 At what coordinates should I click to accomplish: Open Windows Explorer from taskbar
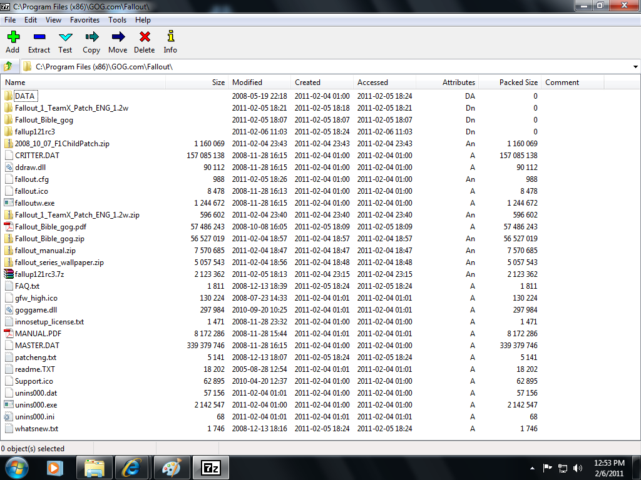click(x=94, y=467)
